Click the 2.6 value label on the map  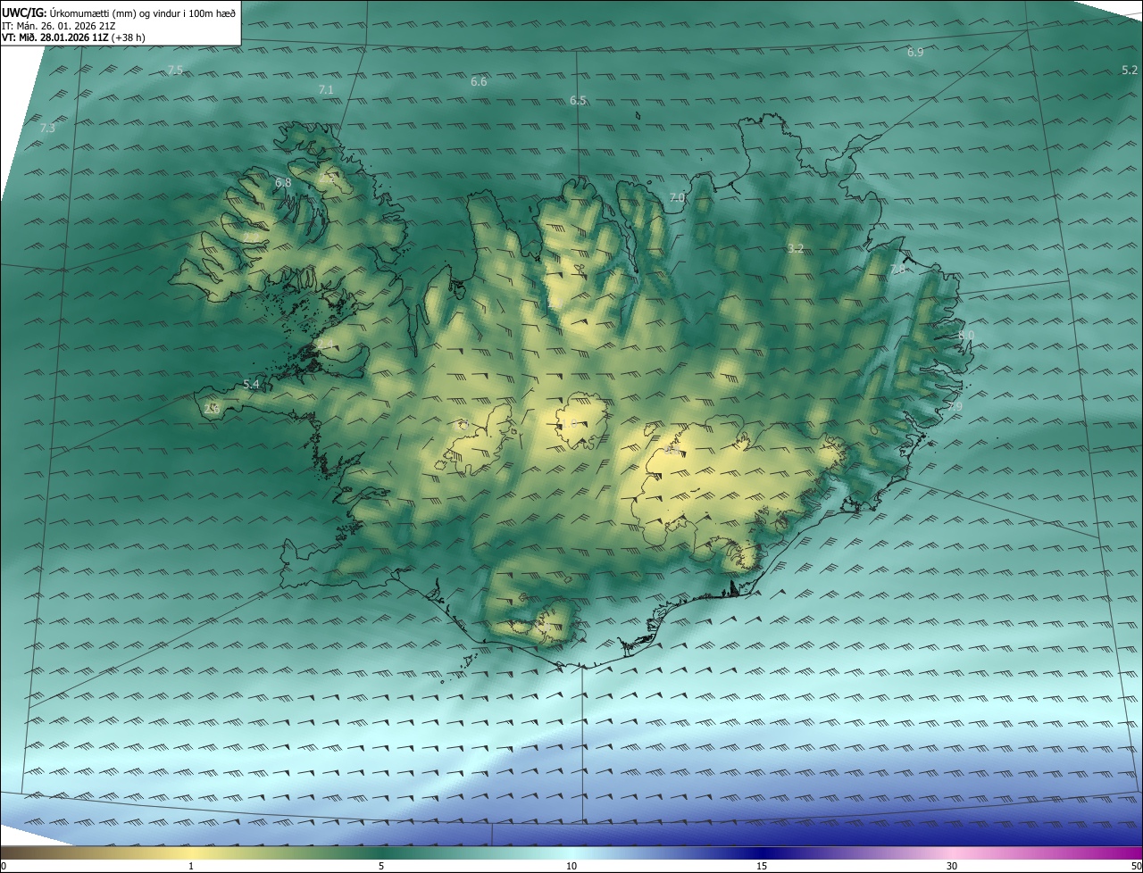[212, 408]
